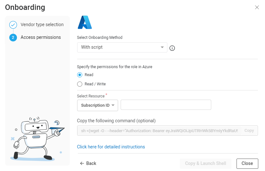The width and height of the screenshot is (265, 171).
Task: Click the back arrow icon
Action: [x=82, y=163]
